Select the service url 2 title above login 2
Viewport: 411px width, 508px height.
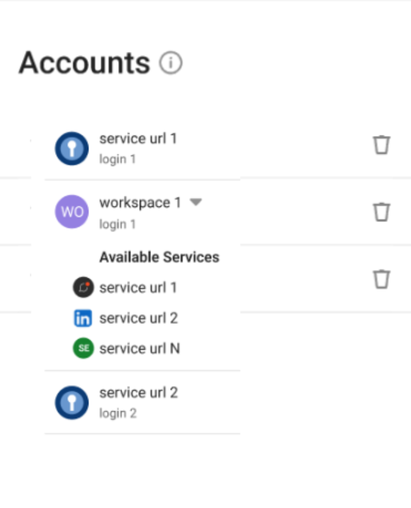[138, 393]
